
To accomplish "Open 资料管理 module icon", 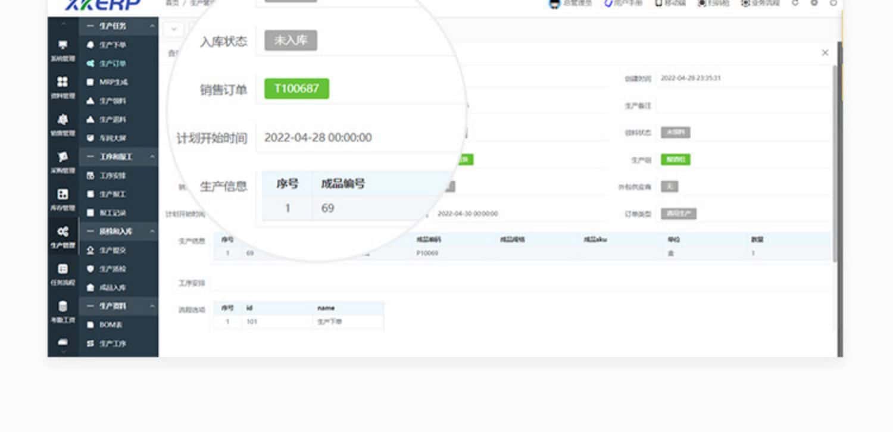I will coord(63,87).
